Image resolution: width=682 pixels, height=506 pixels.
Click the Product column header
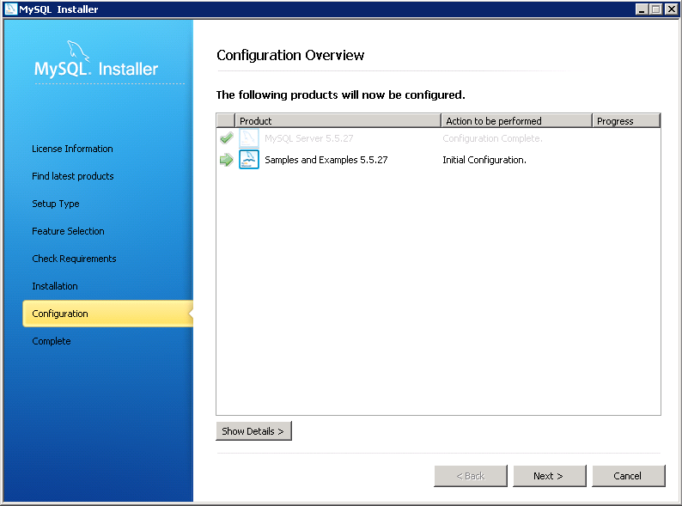coord(338,120)
